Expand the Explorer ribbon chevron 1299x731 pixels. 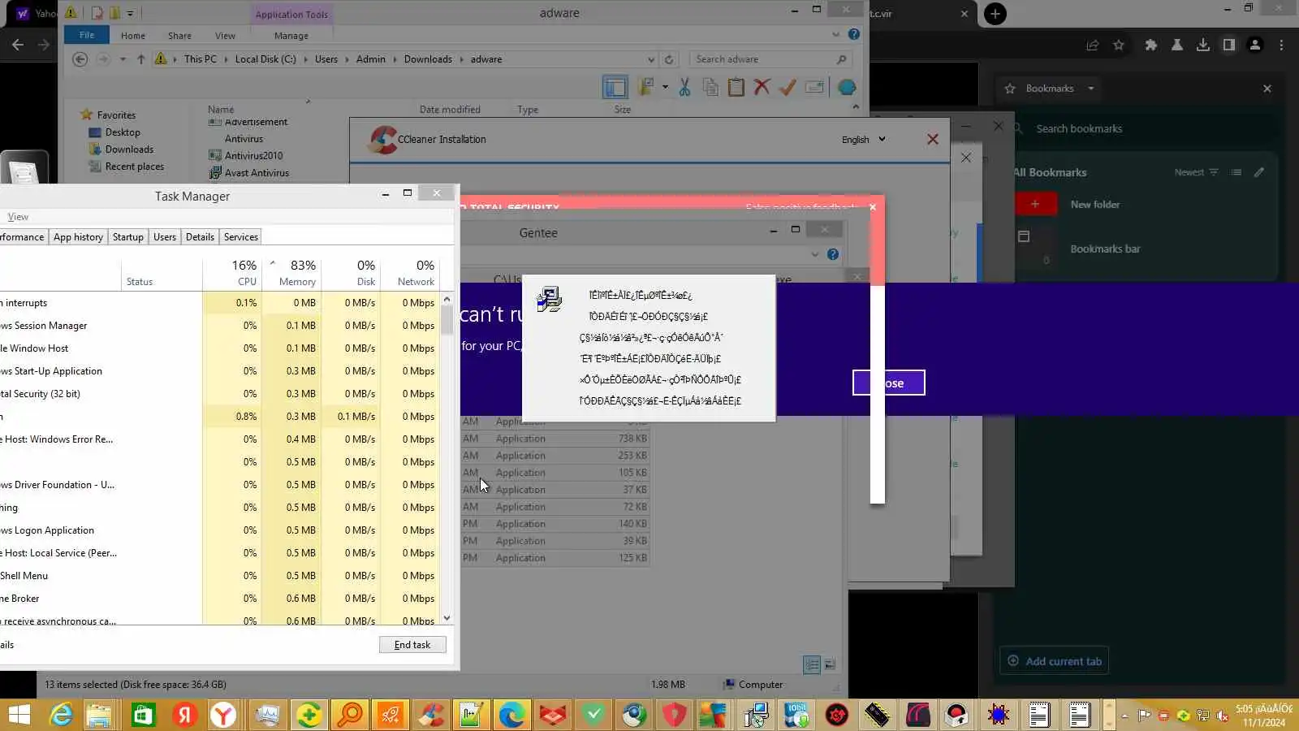click(835, 34)
